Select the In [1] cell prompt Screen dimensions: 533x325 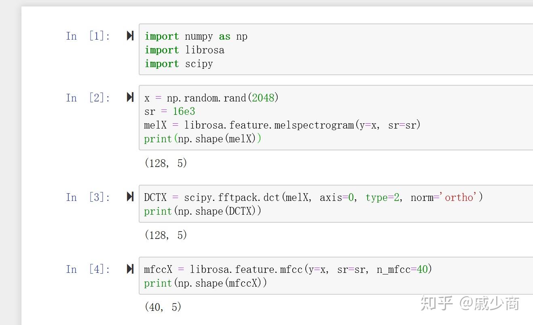point(88,36)
